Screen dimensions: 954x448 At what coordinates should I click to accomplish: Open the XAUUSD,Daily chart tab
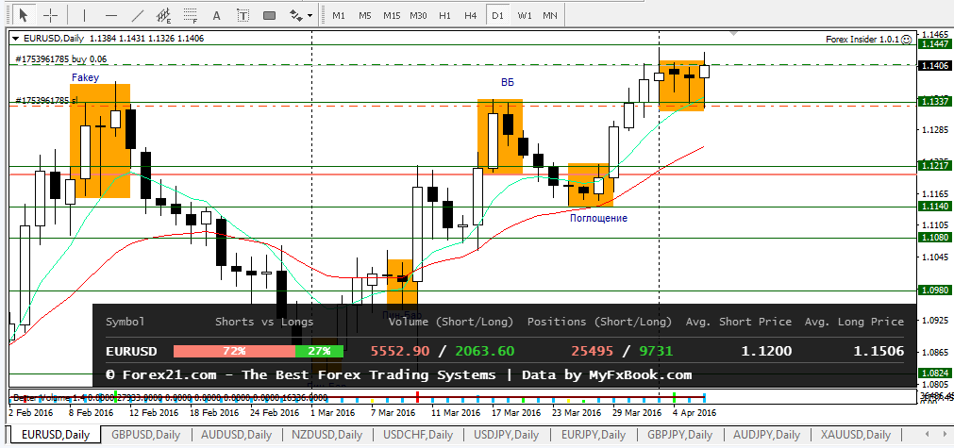tap(856, 435)
